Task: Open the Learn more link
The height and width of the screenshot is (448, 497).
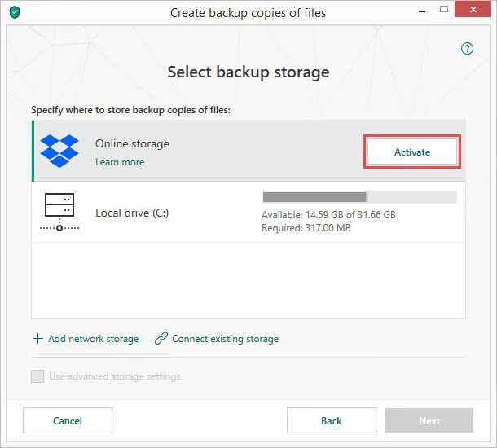Action: (120, 162)
